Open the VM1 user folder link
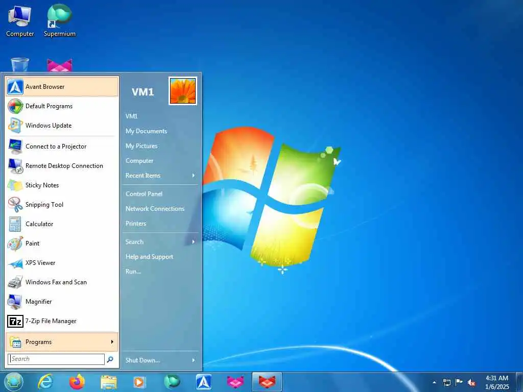The width and height of the screenshot is (523, 392). click(x=131, y=116)
